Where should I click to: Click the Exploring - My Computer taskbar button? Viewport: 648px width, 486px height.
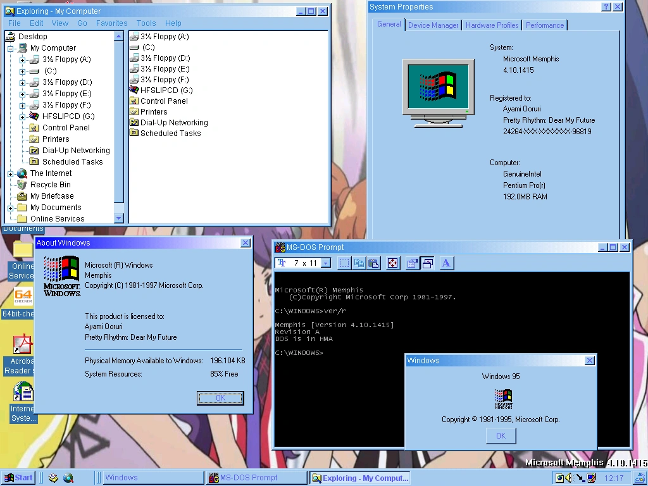pyautogui.click(x=359, y=478)
